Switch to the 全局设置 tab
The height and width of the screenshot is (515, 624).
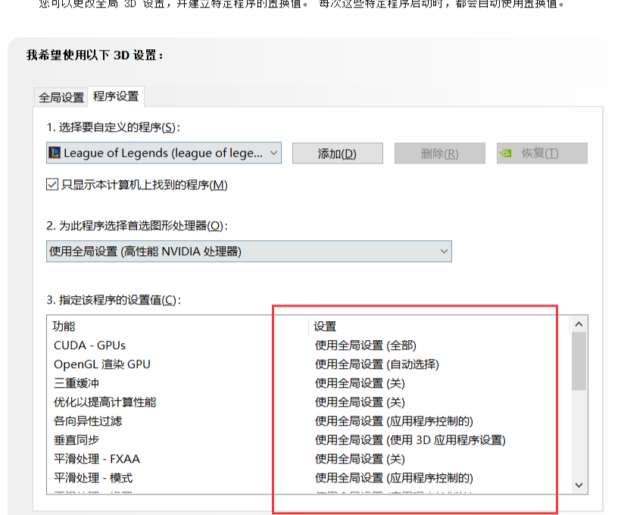(61, 97)
